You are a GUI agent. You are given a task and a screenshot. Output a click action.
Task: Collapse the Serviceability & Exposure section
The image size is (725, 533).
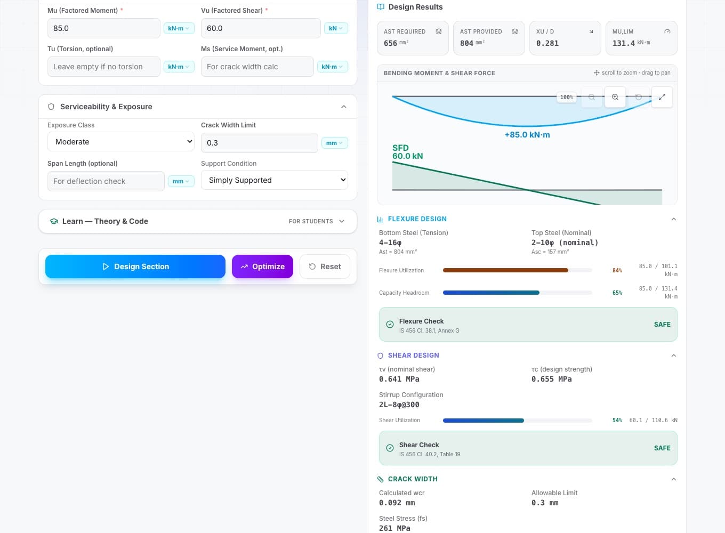(x=344, y=107)
